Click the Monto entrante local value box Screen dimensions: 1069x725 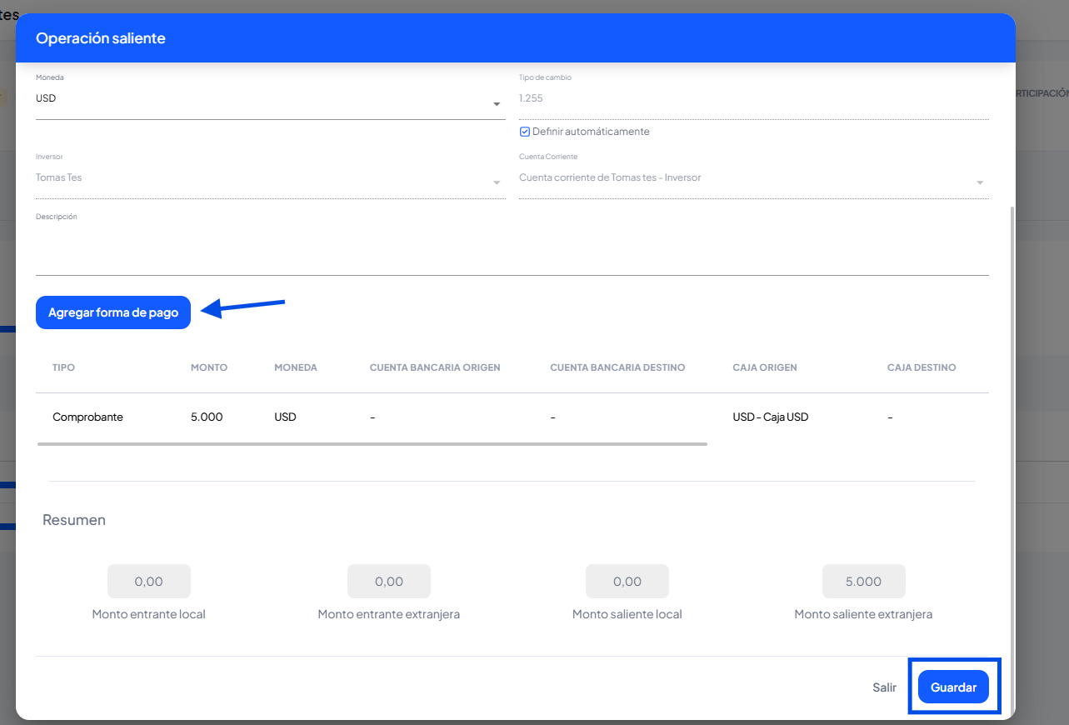[x=148, y=582]
